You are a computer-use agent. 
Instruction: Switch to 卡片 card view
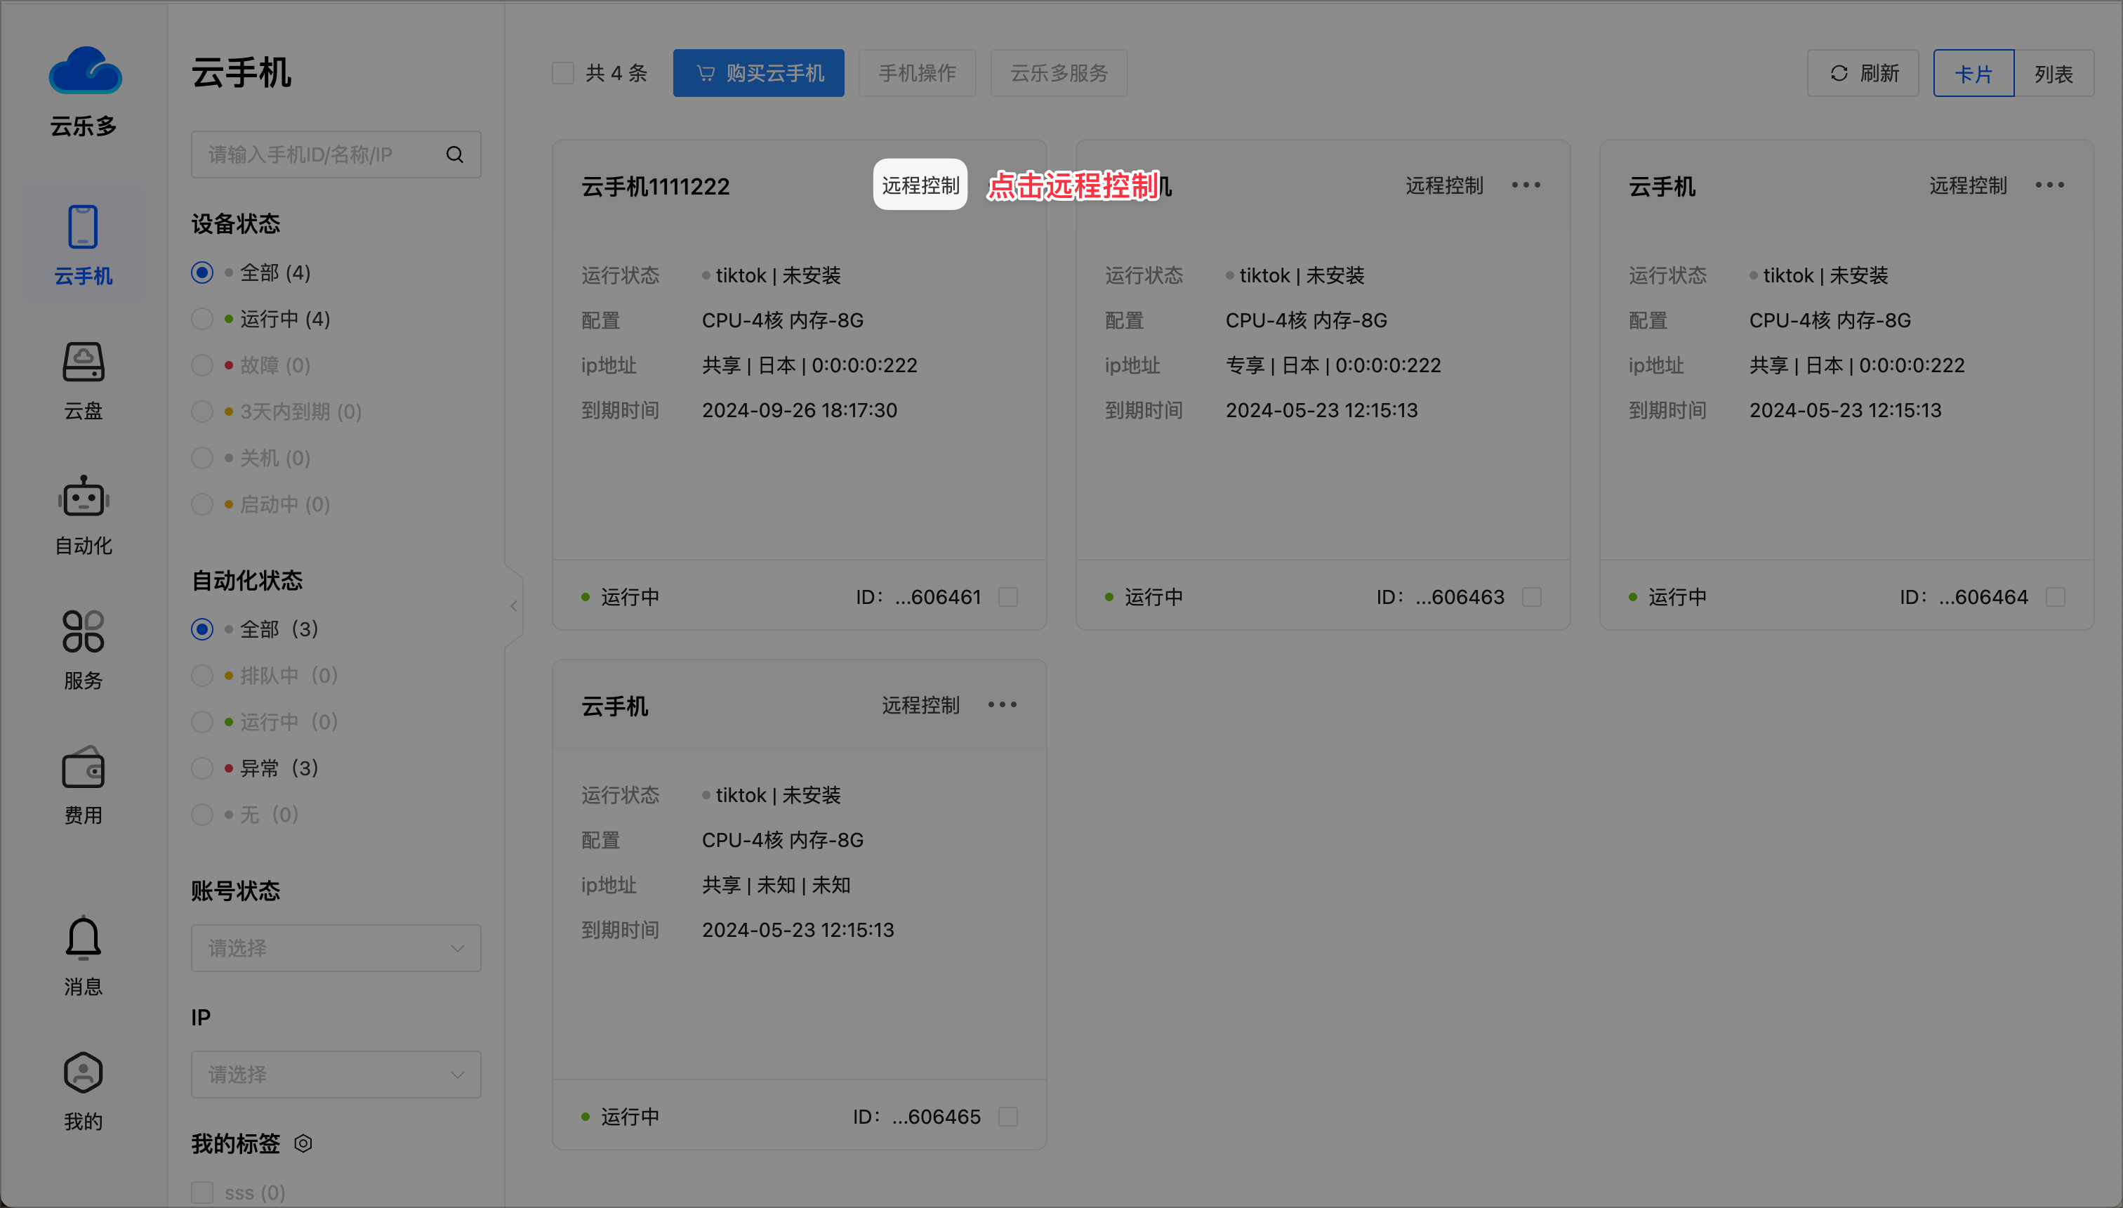[1973, 73]
